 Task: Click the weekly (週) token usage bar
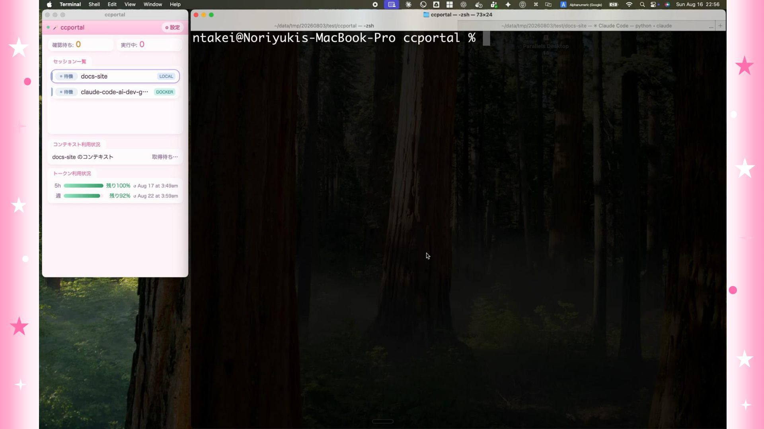click(84, 196)
